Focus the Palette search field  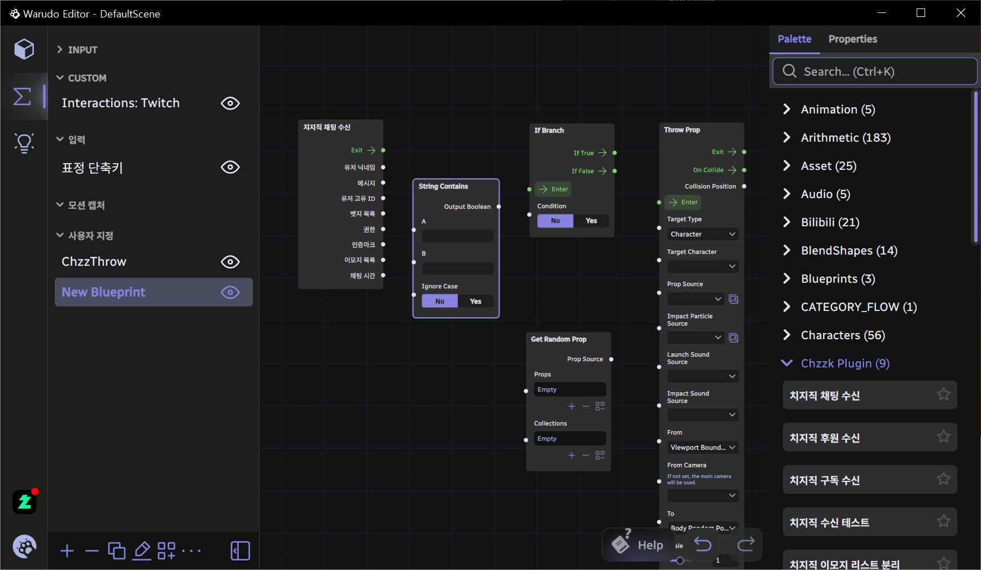point(874,71)
